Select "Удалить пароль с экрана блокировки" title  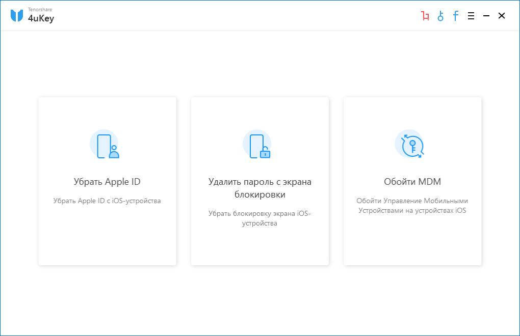259,188
